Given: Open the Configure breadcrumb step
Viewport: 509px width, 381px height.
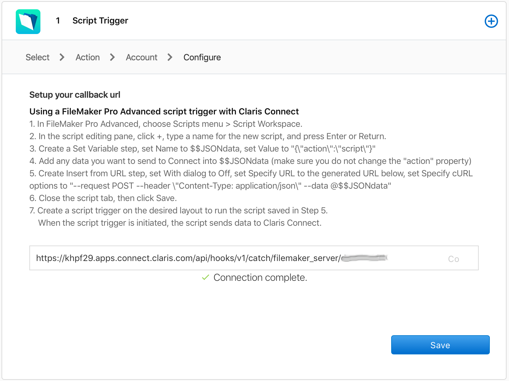Looking at the screenshot, I should [202, 57].
